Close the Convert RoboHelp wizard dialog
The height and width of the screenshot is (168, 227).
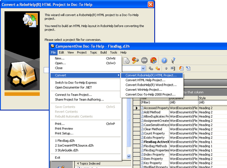click(150, 5)
